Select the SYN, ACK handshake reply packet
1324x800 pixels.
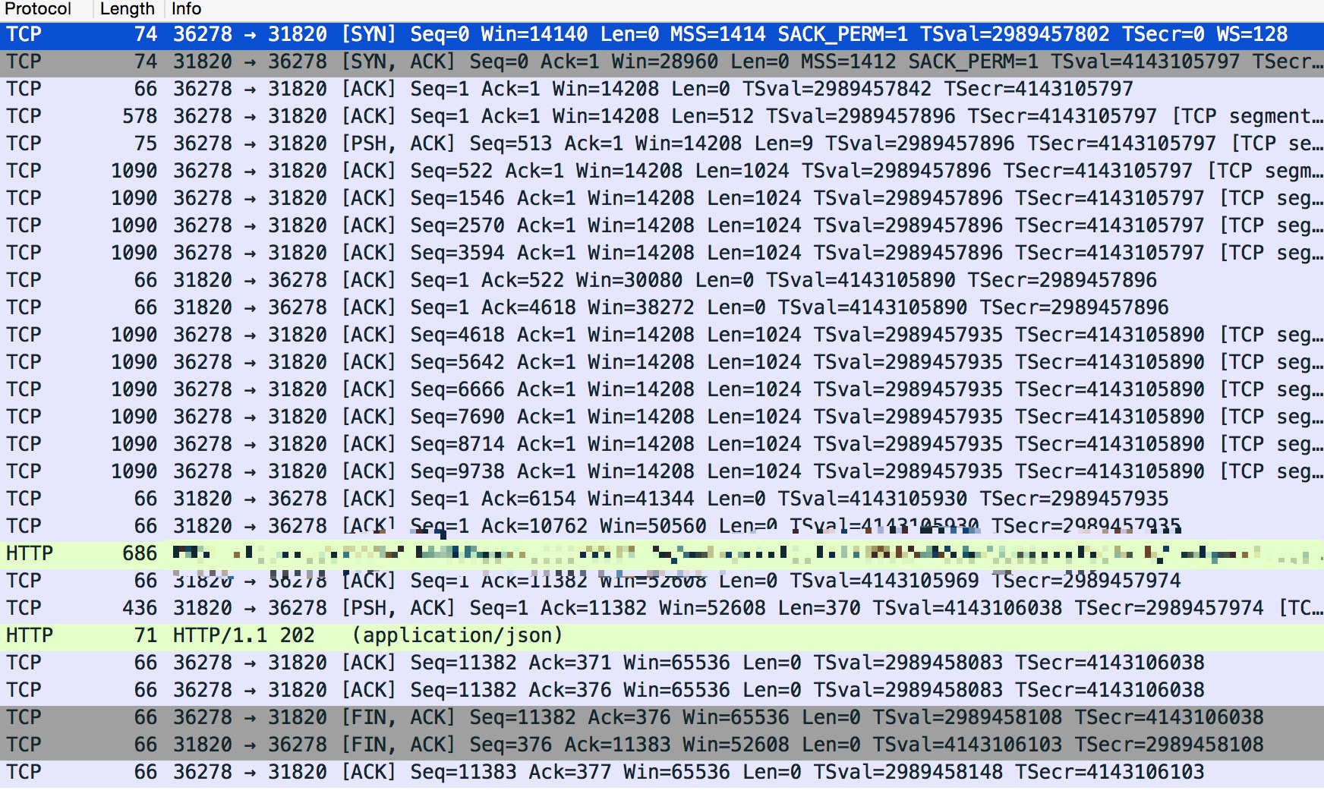tap(456, 62)
